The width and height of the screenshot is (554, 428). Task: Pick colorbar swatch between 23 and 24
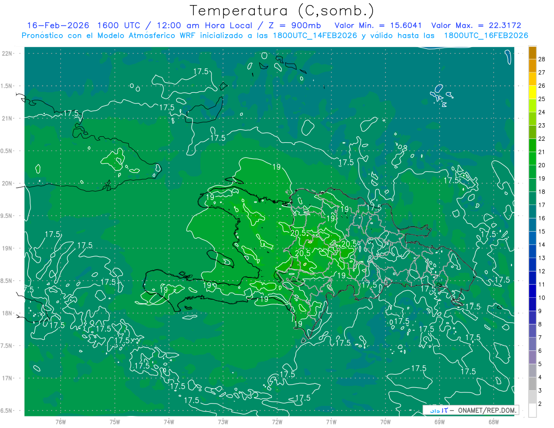point(532,119)
